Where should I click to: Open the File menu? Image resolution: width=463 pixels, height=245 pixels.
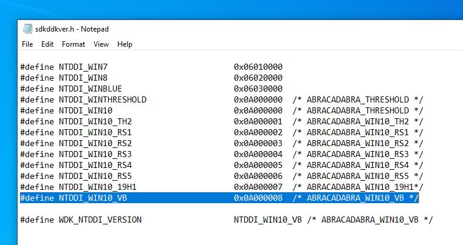pos(27,44)
